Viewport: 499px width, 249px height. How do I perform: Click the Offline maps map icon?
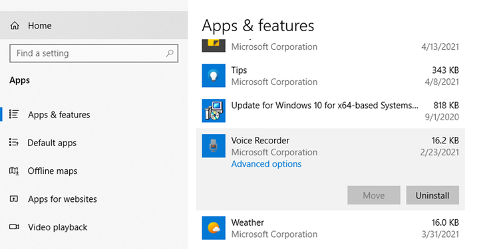pyautogui.click(x=15, y=171)
